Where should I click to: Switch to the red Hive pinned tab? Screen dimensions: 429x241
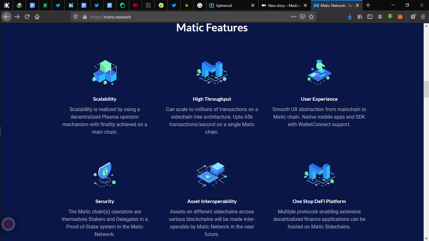(135, 5)
